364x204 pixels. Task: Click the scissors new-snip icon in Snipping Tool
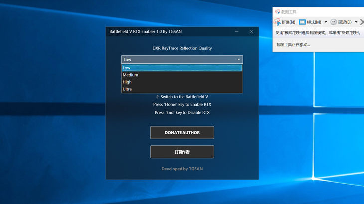(277, 22)
